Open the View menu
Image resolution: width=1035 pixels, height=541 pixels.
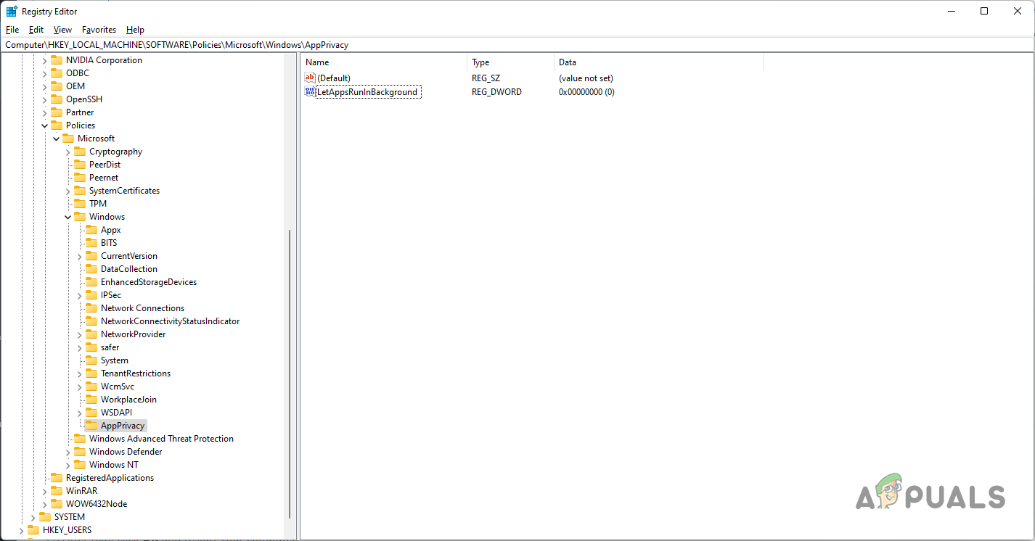click(x=63, y=30)
